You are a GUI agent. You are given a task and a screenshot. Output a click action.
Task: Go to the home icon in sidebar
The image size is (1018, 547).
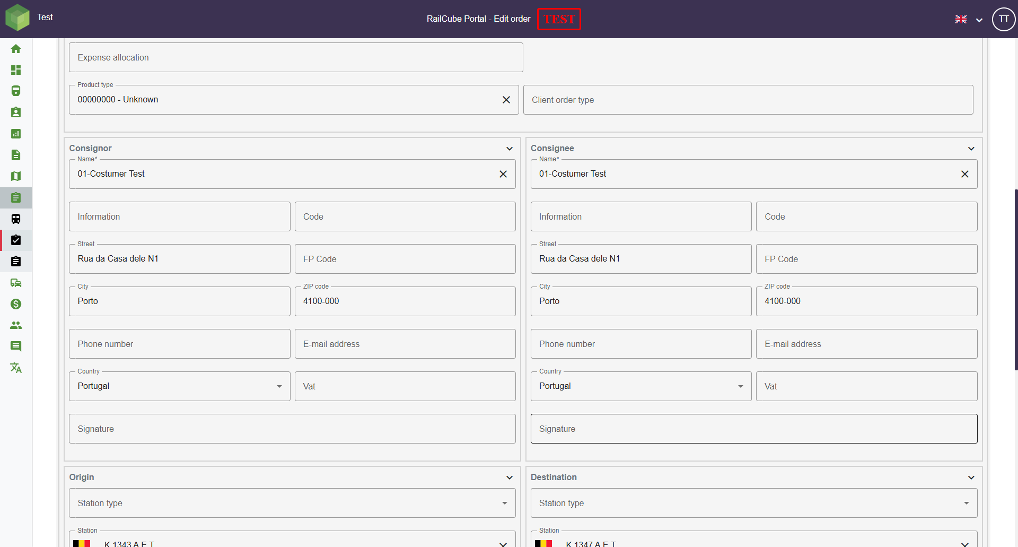tap(16, 49)
